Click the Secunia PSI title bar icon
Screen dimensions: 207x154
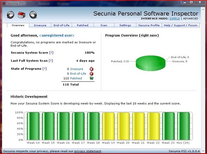coord(4,4)
